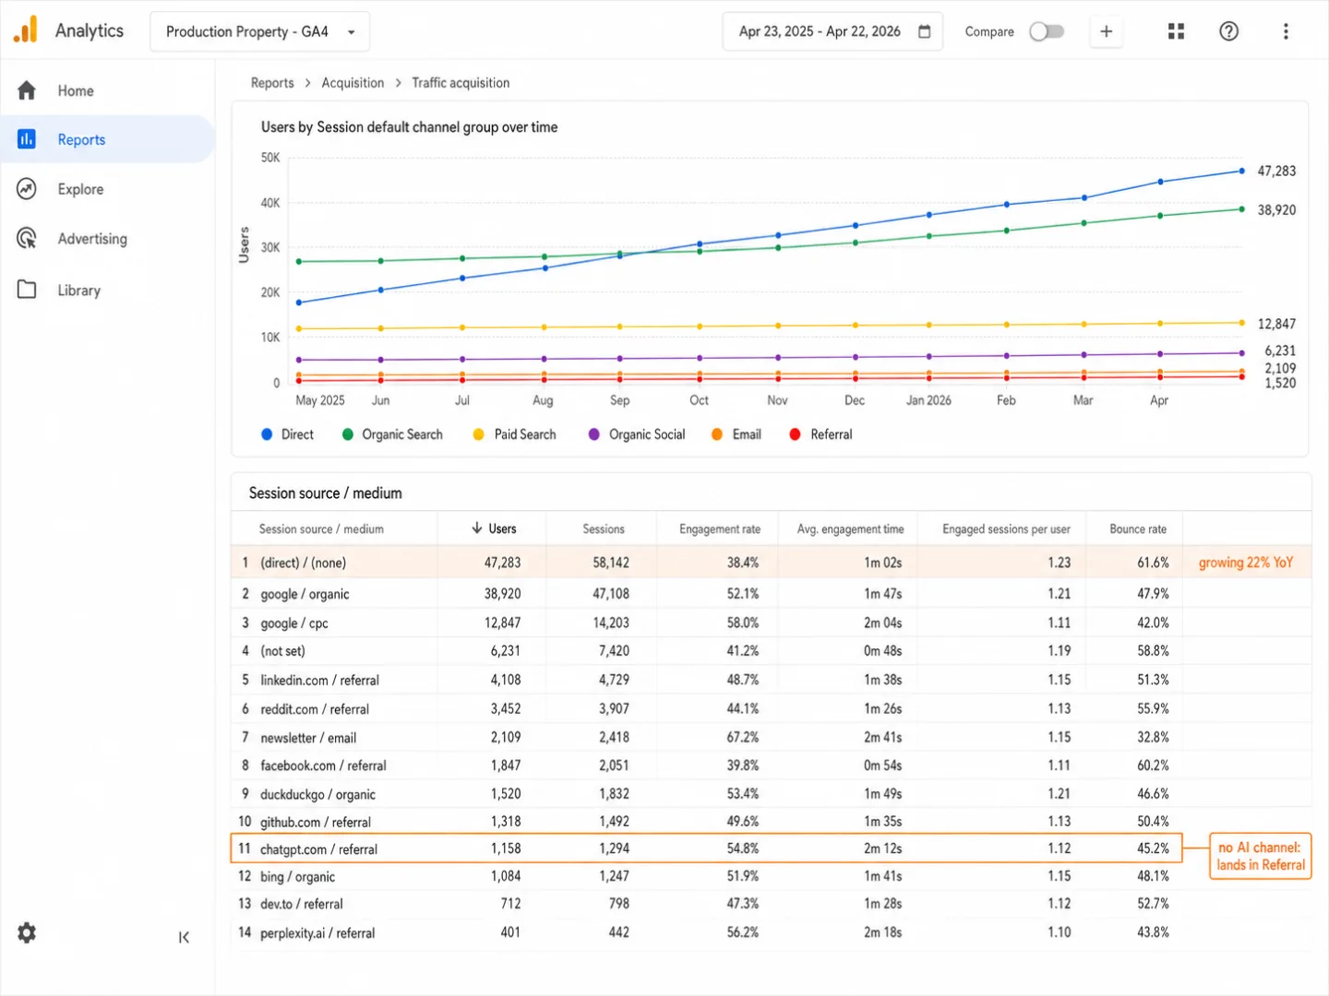Open the Library folder icon
Screen dimensions: 1329x996
tap(27, 290)
